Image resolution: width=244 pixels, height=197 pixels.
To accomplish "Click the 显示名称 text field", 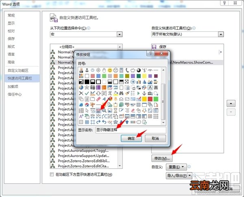I will [x=131, y=130].
